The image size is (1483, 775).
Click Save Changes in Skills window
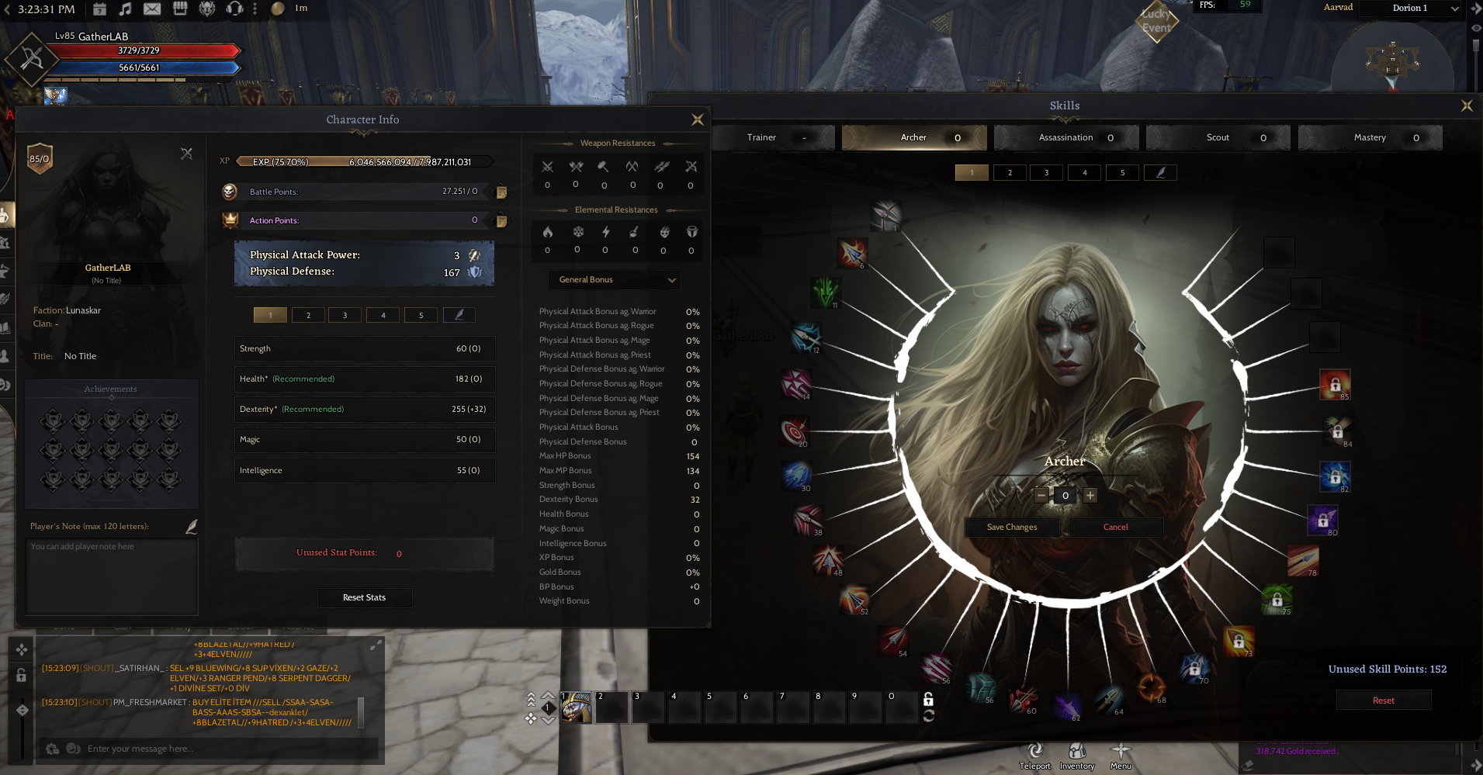1012,527
